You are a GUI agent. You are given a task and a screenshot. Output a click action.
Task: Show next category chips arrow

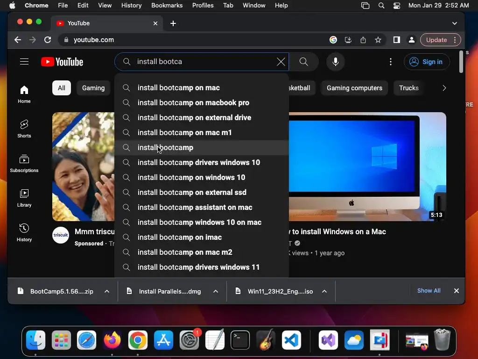pos(444,88)
